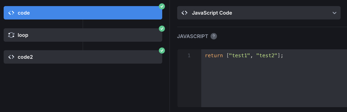
Task: Click green success checkmark on "code" step
Action: tap(162, 6)
